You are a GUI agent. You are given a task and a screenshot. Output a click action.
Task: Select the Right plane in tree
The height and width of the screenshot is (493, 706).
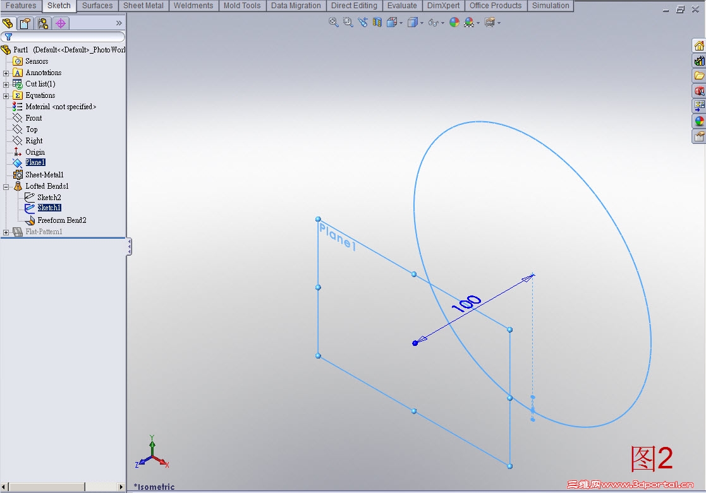(33, 141)
